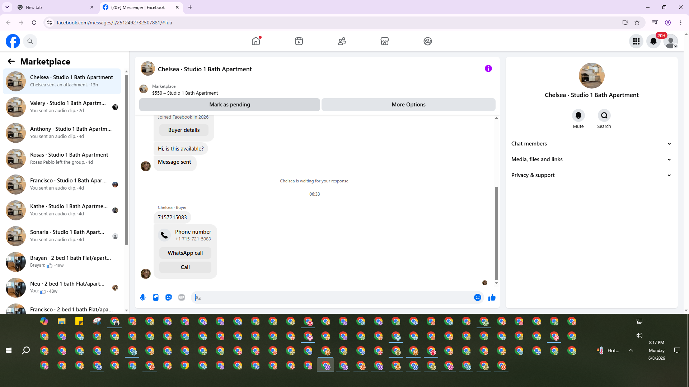Click the message scrollbar in chat window

coord(496,233)
